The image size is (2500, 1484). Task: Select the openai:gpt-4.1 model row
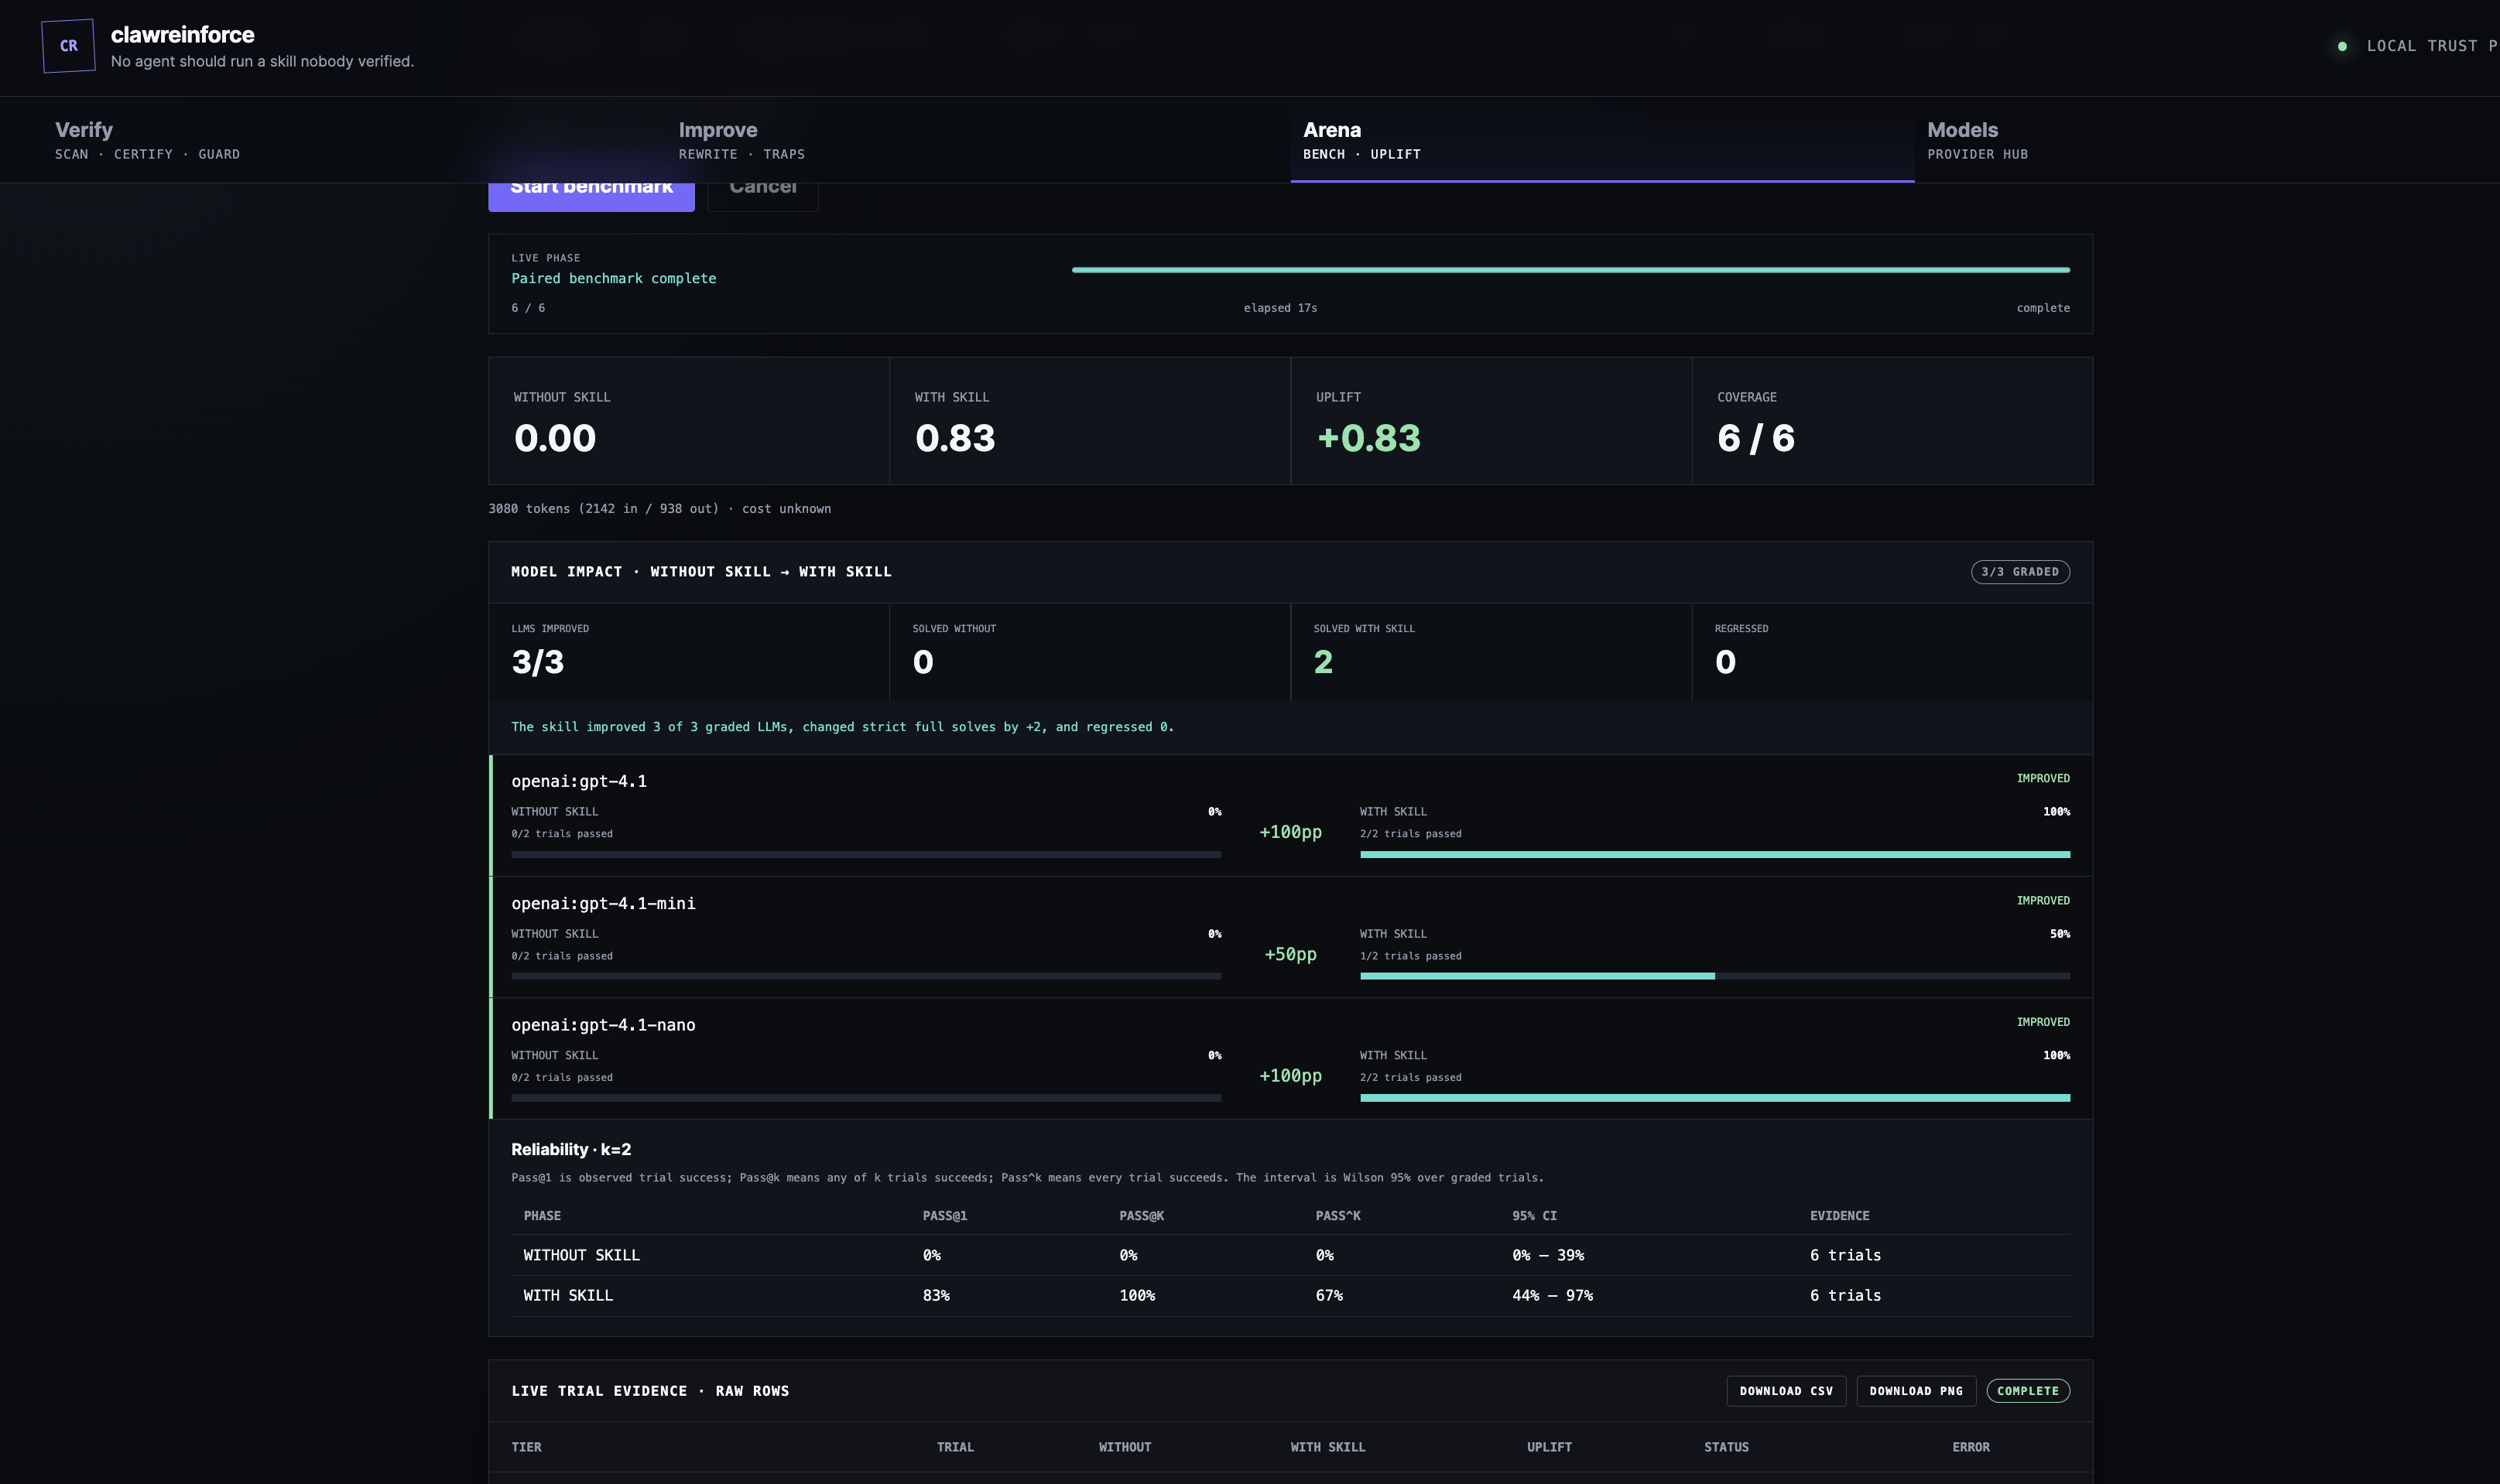1290,816
